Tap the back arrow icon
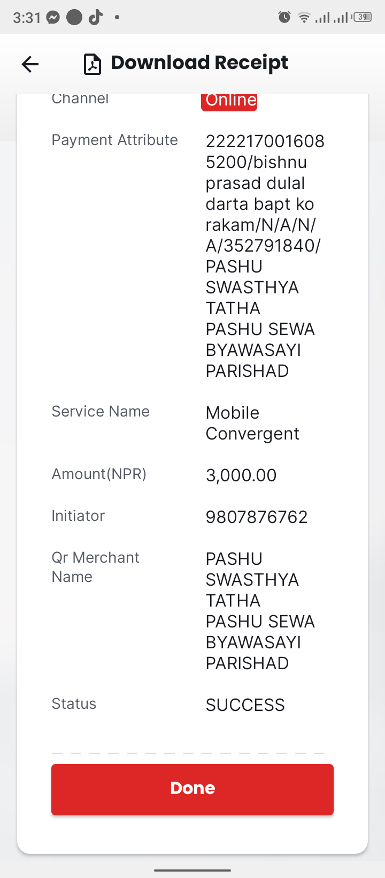Screen dimensions: 385x878 click(x=30, y=64)
